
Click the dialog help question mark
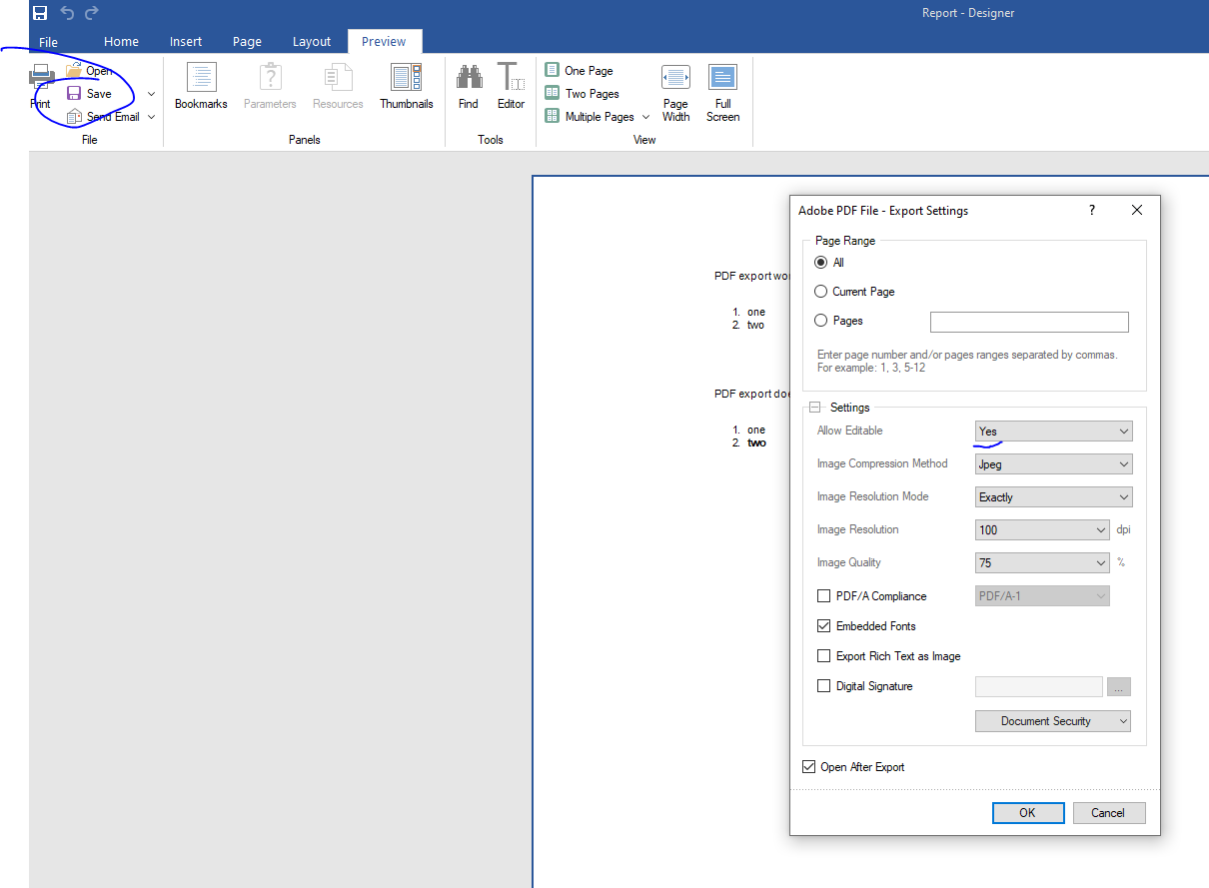click(1091, 210)
